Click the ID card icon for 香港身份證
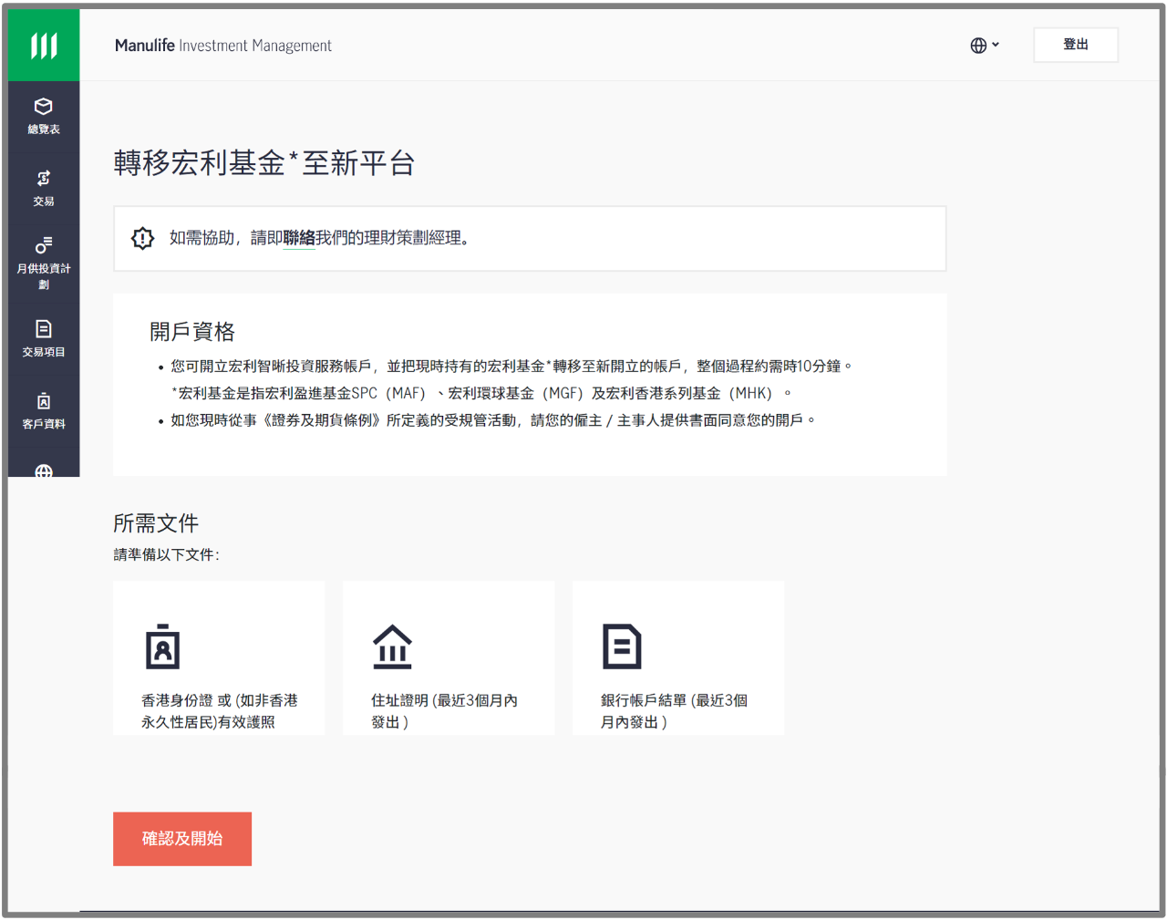The height and width of the screenshot is (920, 1167). 163,646
